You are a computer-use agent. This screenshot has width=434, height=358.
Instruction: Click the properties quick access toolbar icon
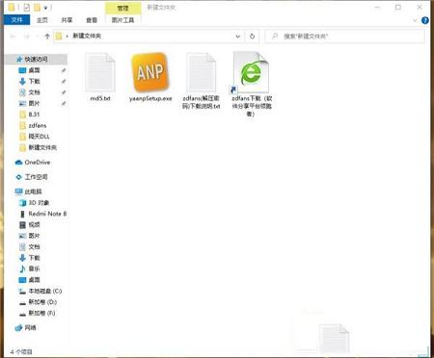(27, 8)
